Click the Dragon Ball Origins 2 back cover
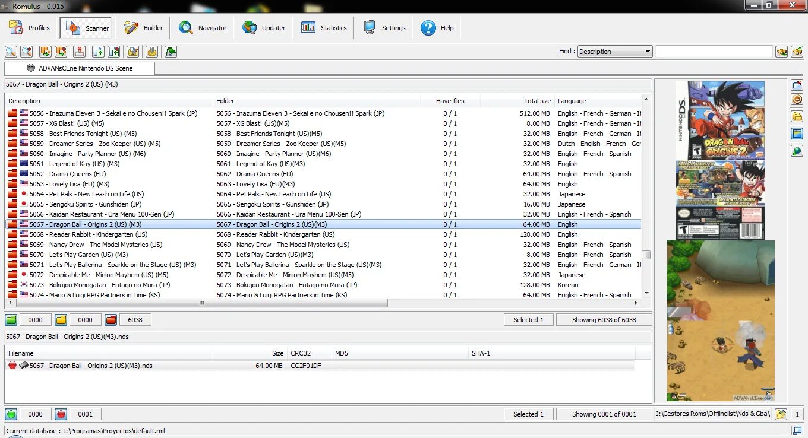 coord(721,200)
